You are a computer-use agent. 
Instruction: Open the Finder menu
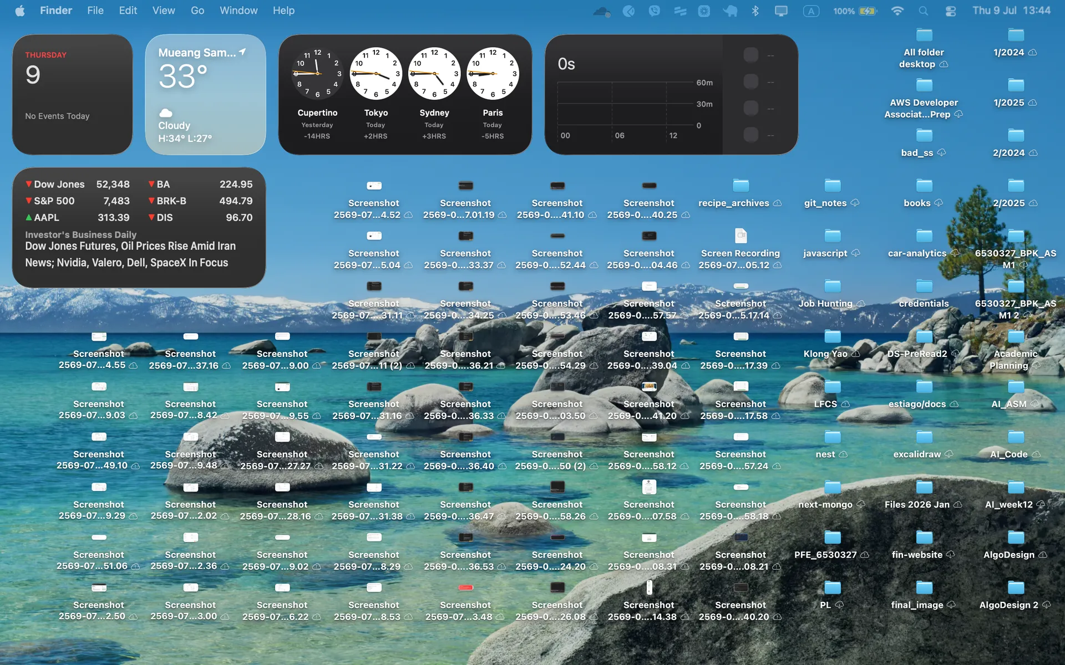[x=56, y=11]
